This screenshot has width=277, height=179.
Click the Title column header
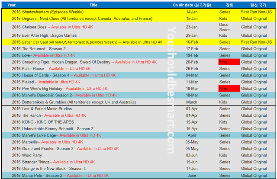93,5
